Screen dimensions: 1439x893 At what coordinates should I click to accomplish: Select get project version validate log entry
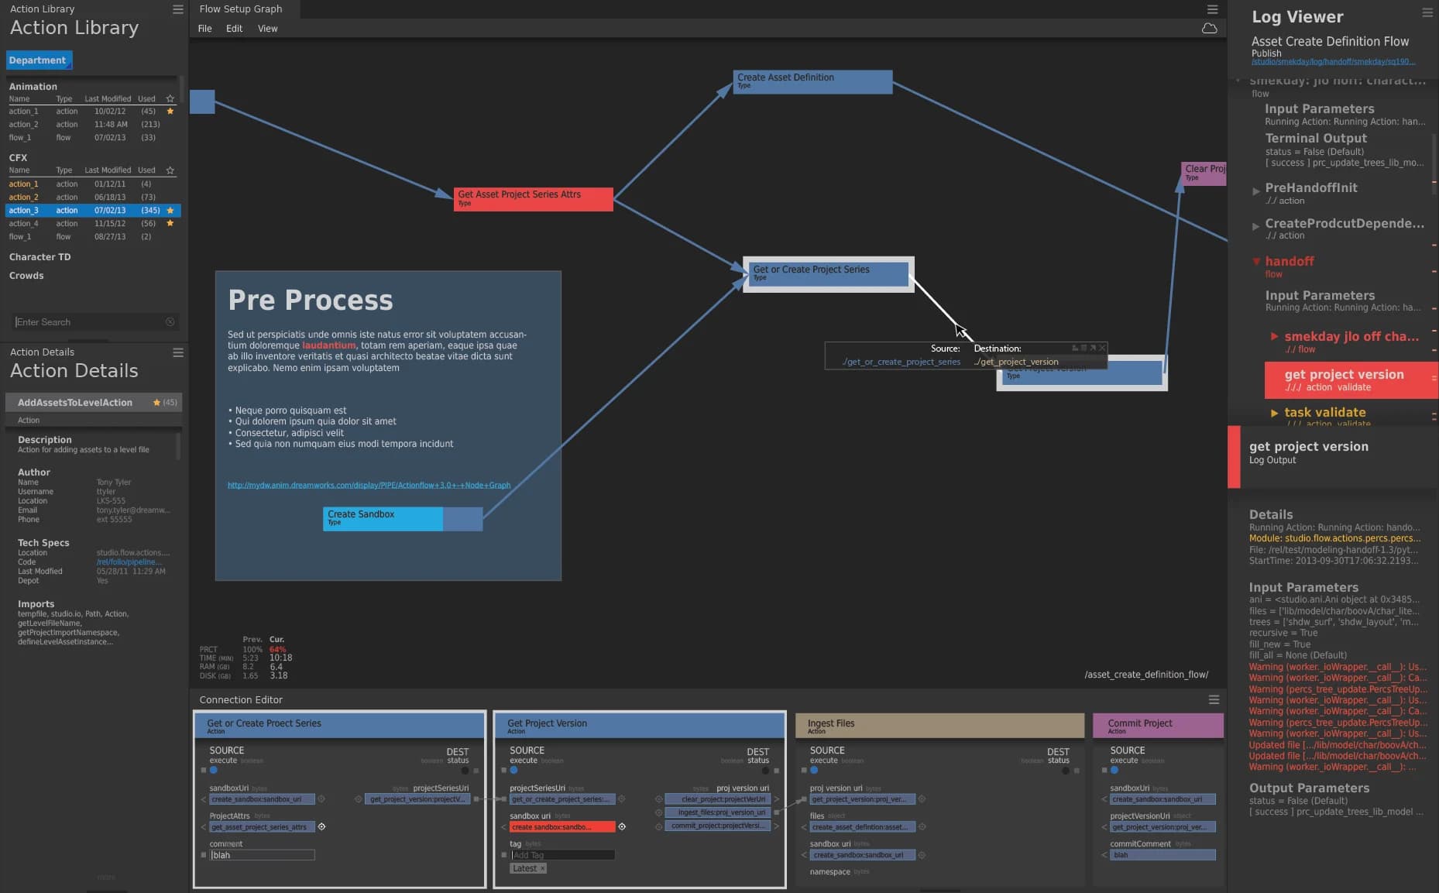tap(1351, 380)
